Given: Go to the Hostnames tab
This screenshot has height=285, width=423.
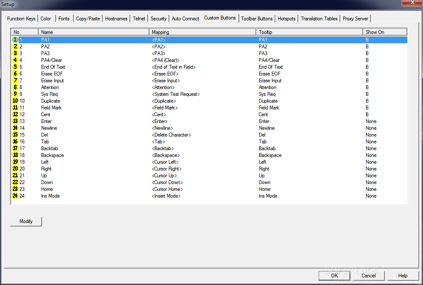Looking at the screenshot, I should 116,19.
